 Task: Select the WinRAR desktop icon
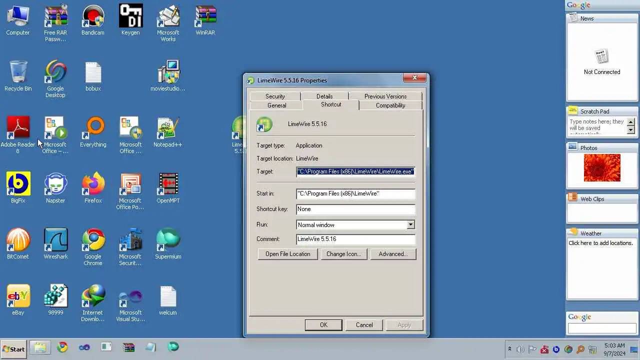205,21
